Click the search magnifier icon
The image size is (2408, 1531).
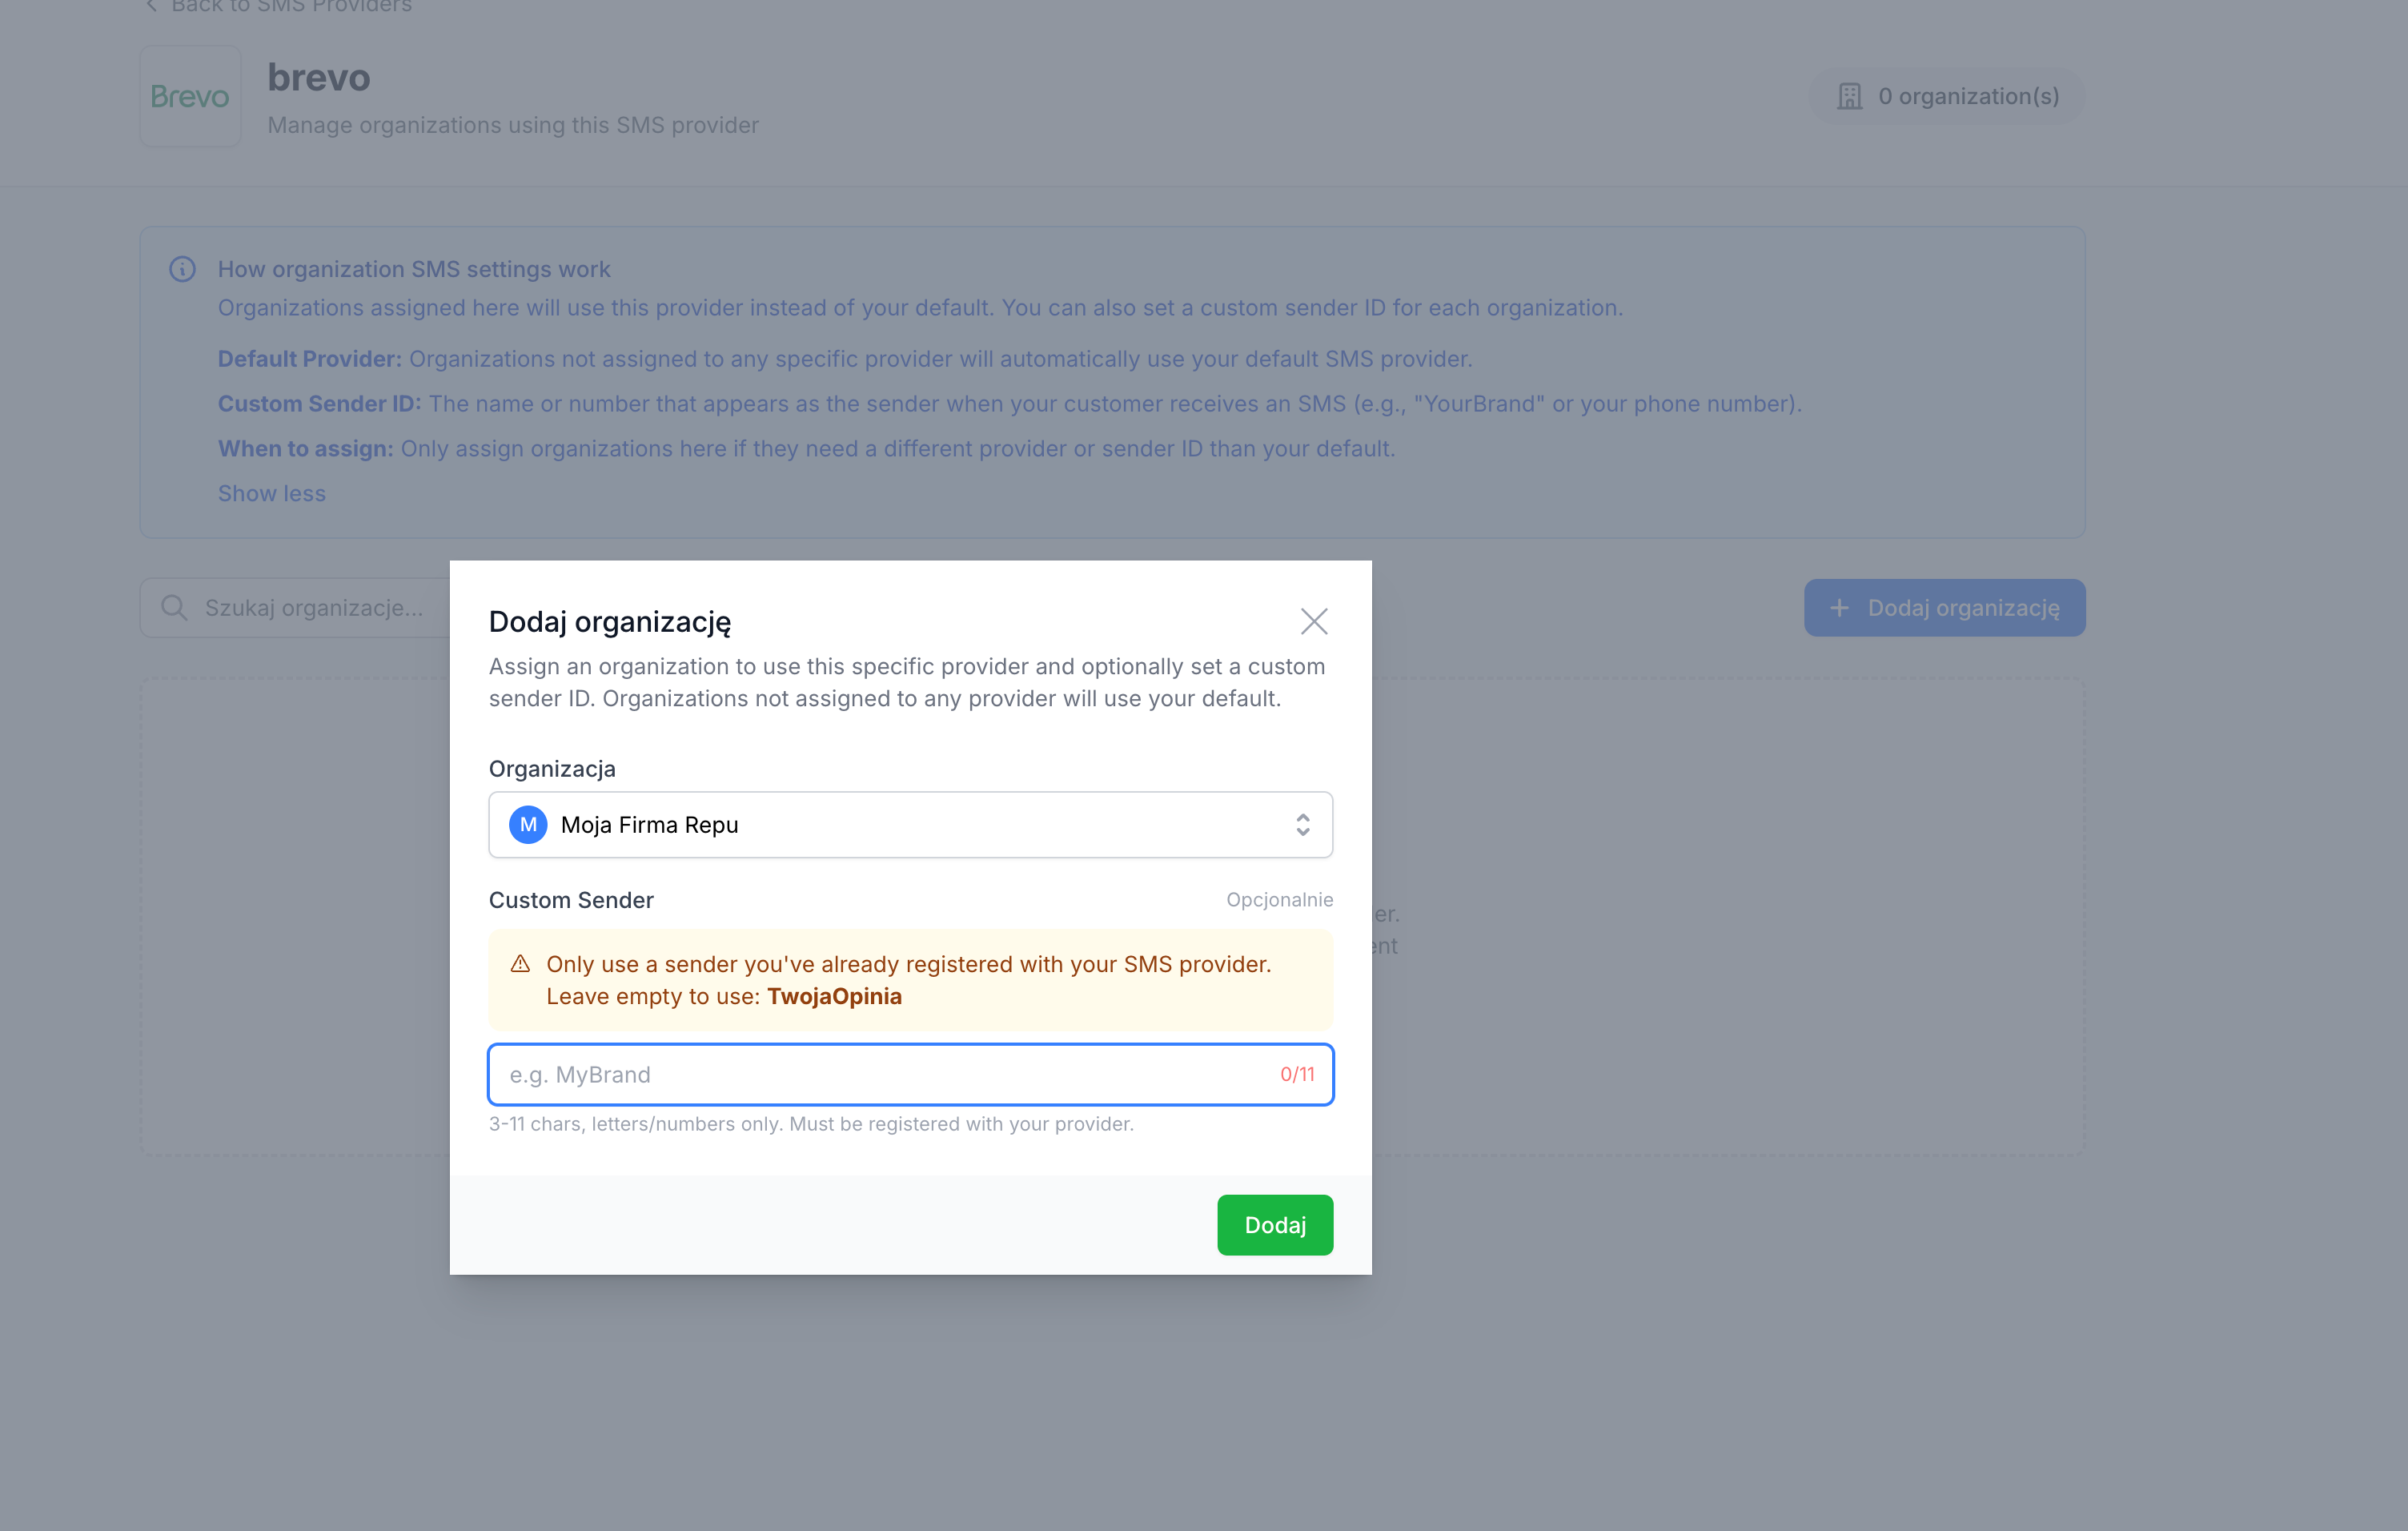point(174,608)
